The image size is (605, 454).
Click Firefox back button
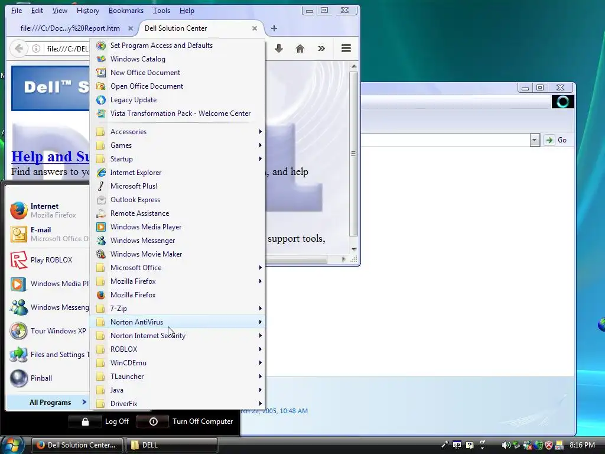(x=18, y=48)
